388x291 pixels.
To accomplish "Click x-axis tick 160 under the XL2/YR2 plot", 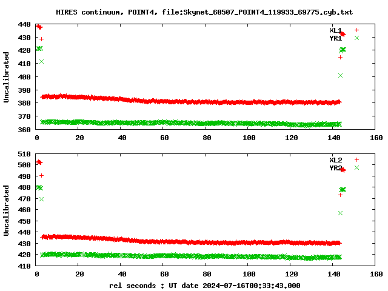I will point(376,274).
